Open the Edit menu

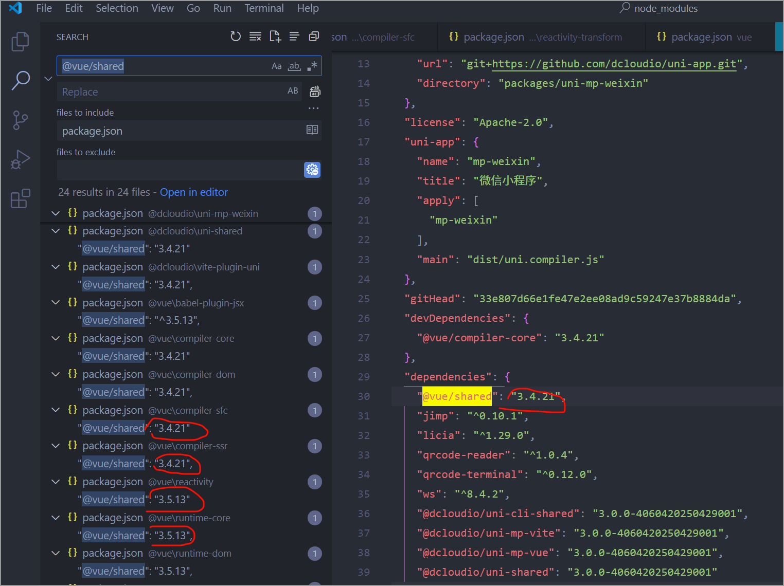pyautogui.click(x=74, y=8)
